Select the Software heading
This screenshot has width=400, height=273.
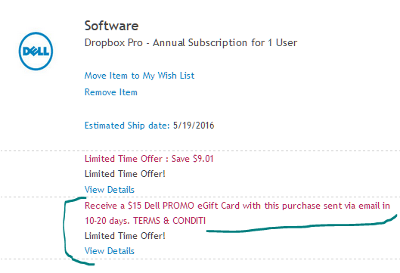click(x=111, y=26)
